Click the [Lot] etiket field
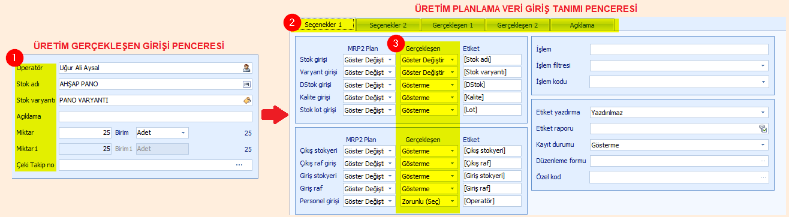789x217 pixels. [492, 110]
